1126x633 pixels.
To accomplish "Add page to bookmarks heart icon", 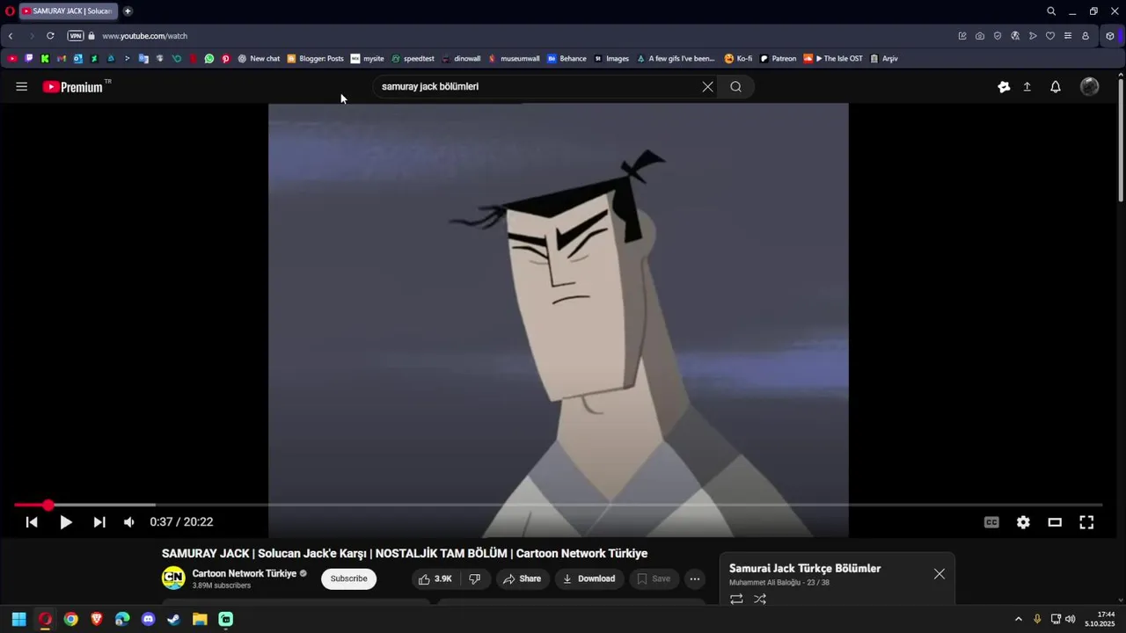I will pos(1050,36).
